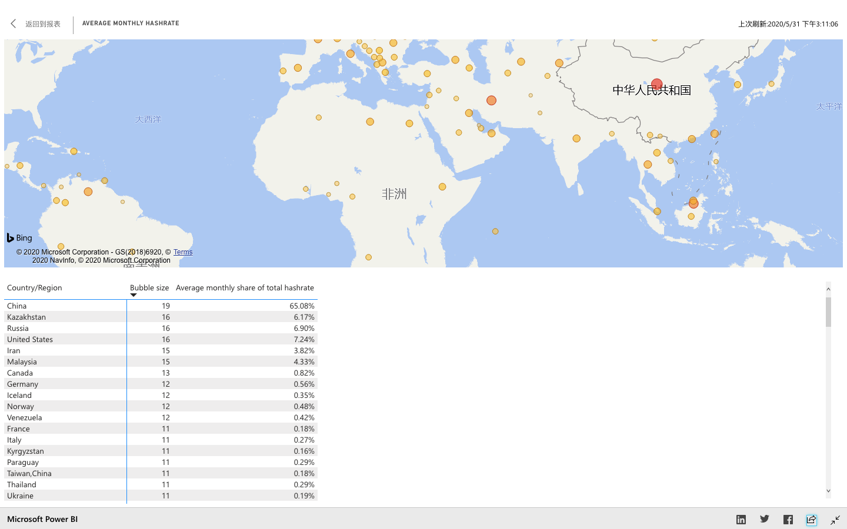This screenshot has height=529, width=847.
Task: Select the United States table row
Action: 161,339
